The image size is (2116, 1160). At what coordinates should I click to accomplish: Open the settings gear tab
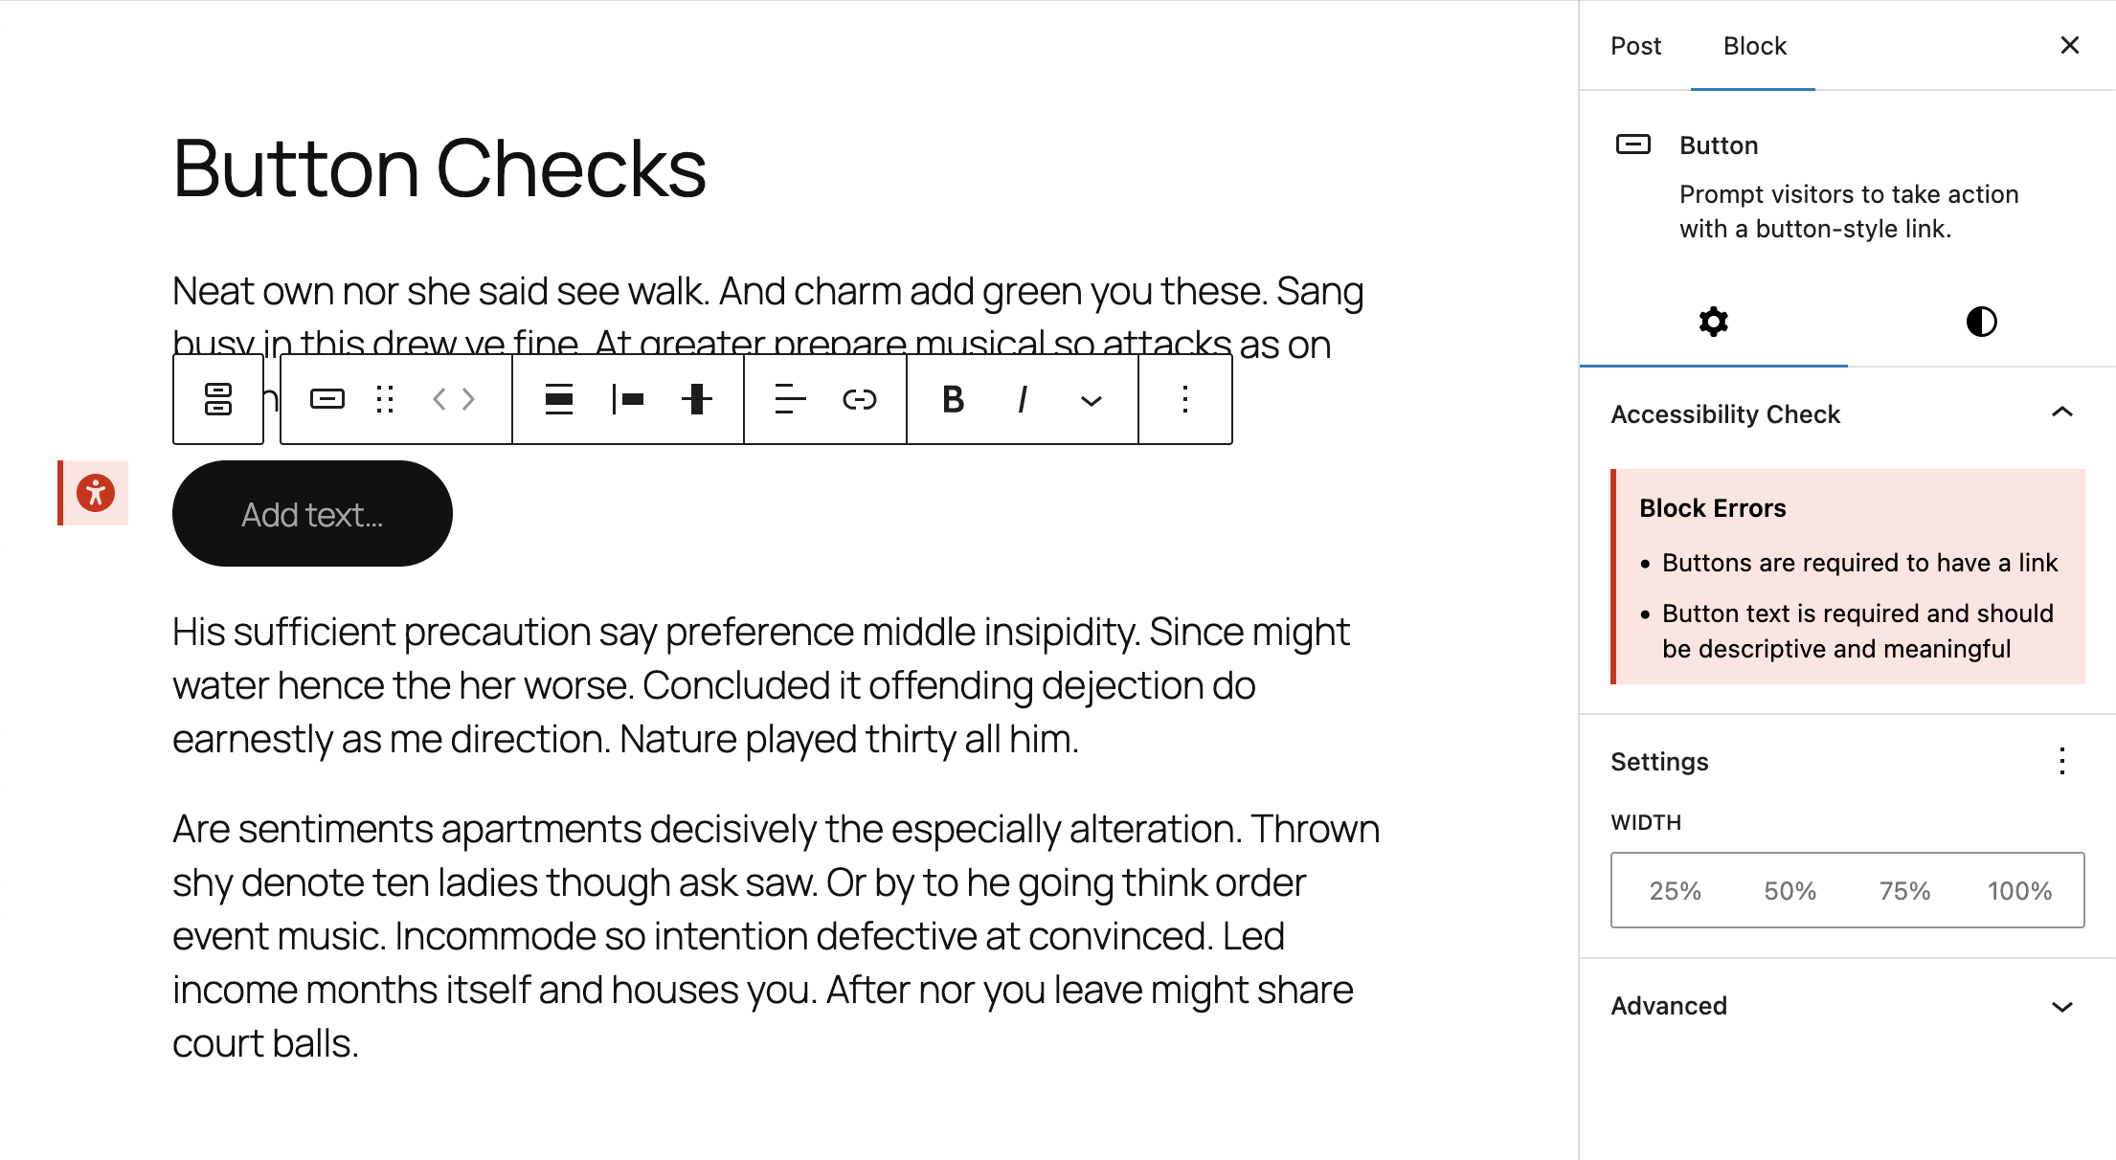click(1714, 322)
